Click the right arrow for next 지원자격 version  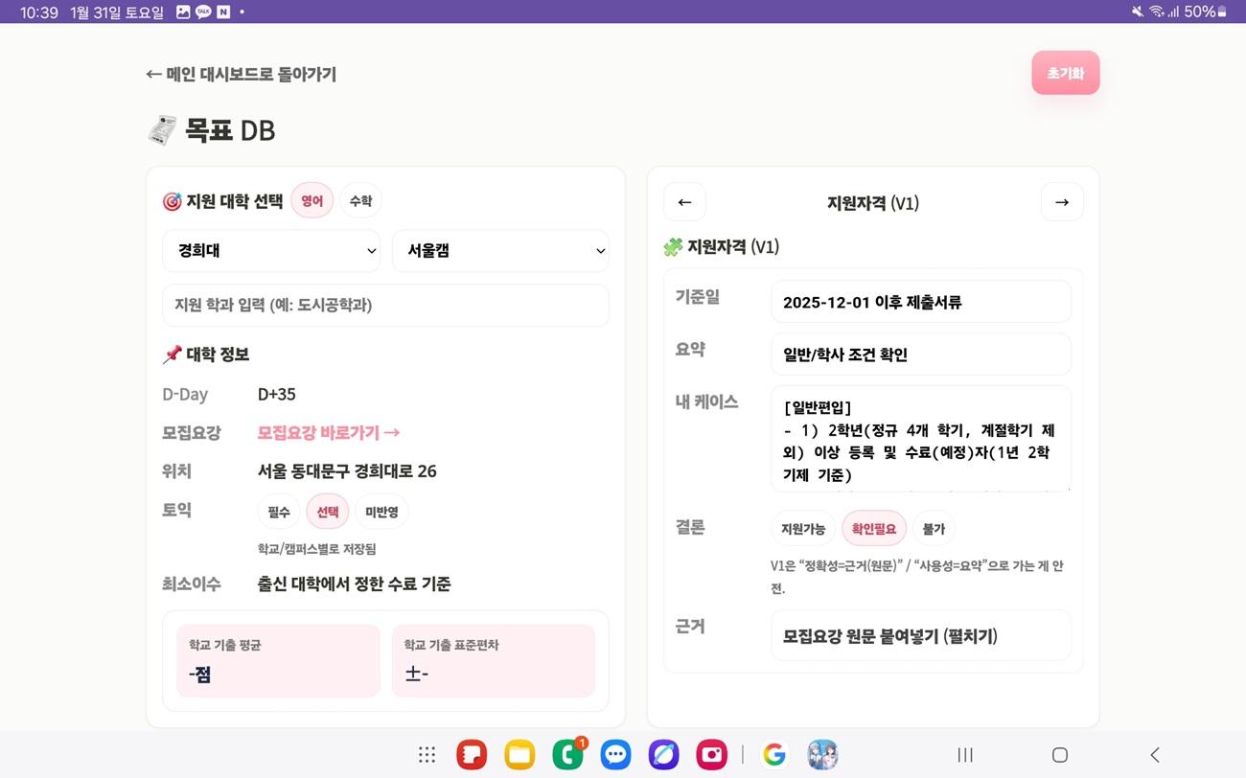click(1062, 201)
